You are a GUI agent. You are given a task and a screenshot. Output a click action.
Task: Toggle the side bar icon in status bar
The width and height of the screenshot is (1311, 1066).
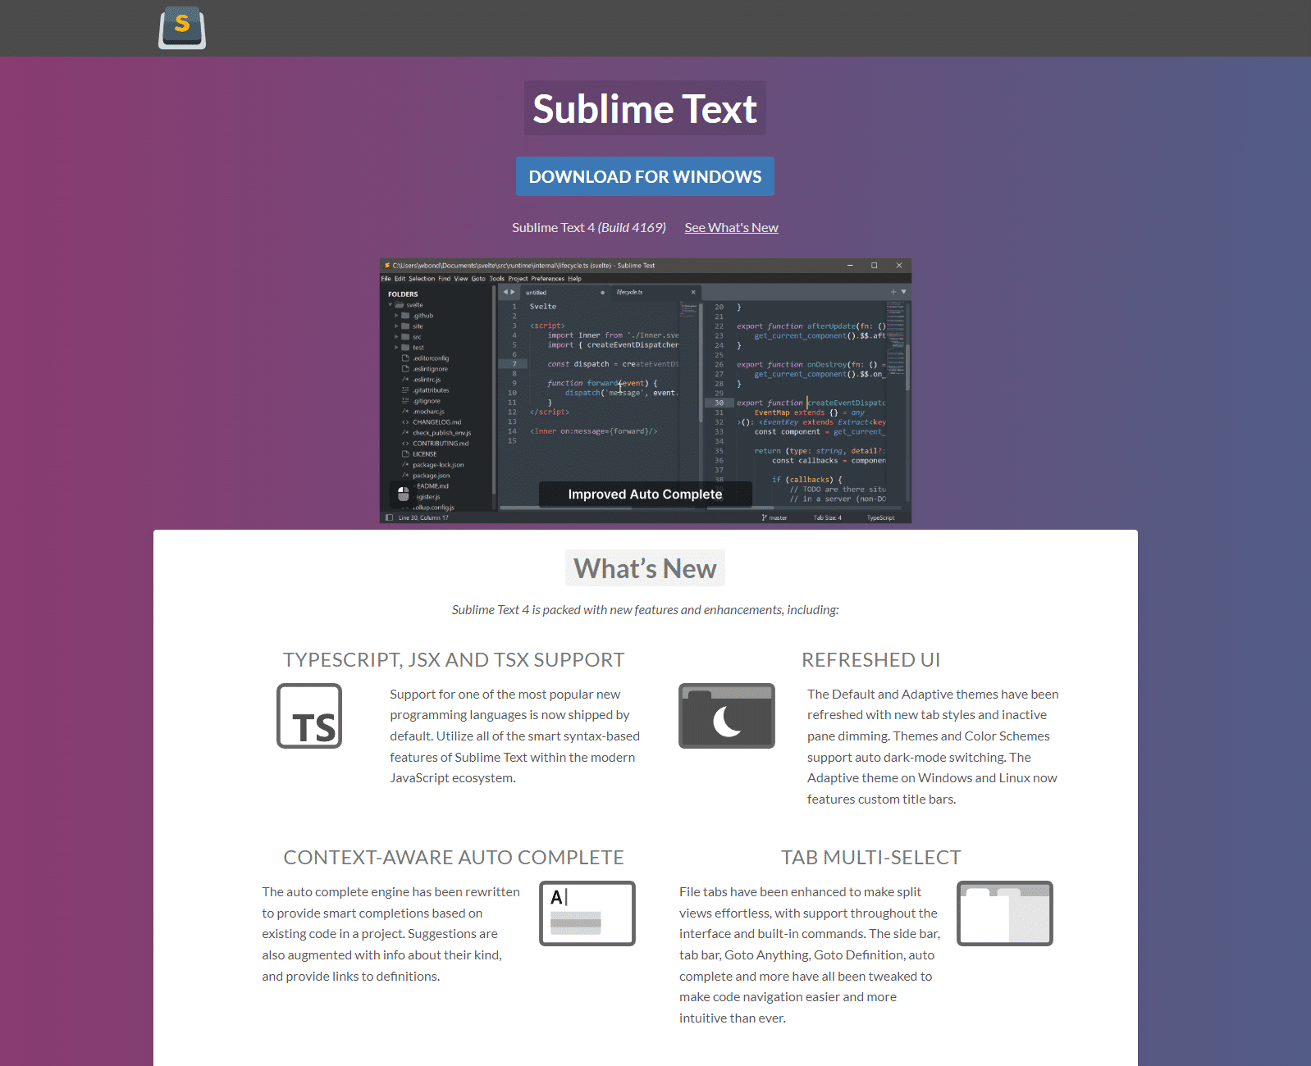click(389, 517)
